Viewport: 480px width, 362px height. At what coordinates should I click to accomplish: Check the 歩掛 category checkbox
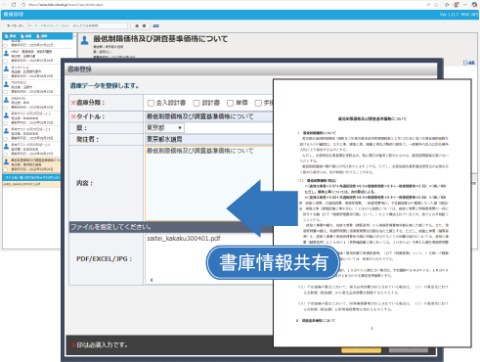[x=258, y=103]
